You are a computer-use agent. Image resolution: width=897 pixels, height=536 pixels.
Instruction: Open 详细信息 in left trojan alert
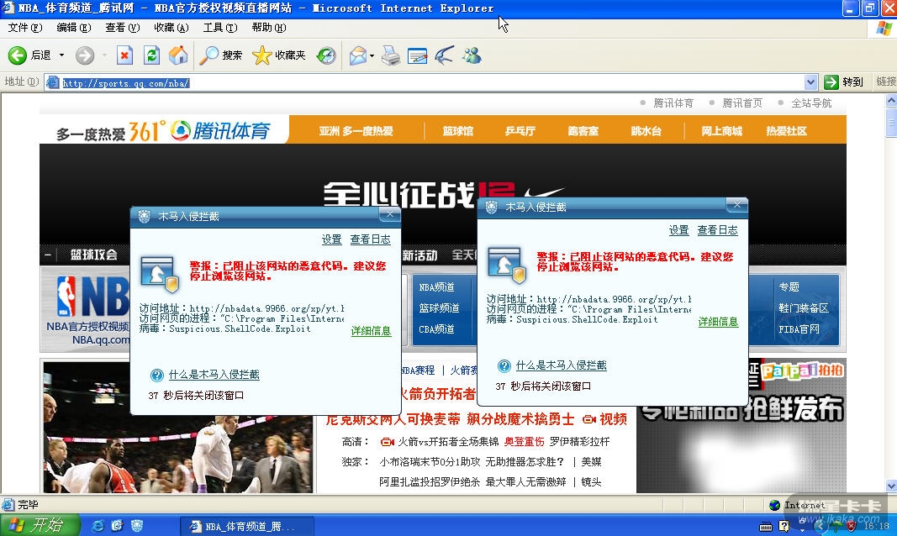(x=371, y=331)
